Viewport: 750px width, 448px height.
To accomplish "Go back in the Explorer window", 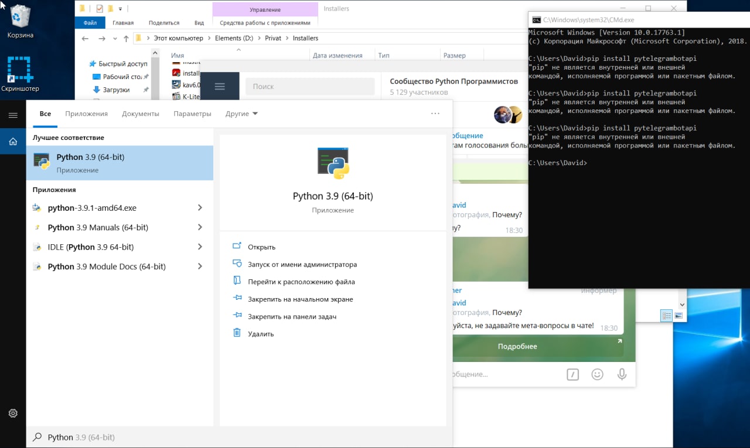I will 85,38.
